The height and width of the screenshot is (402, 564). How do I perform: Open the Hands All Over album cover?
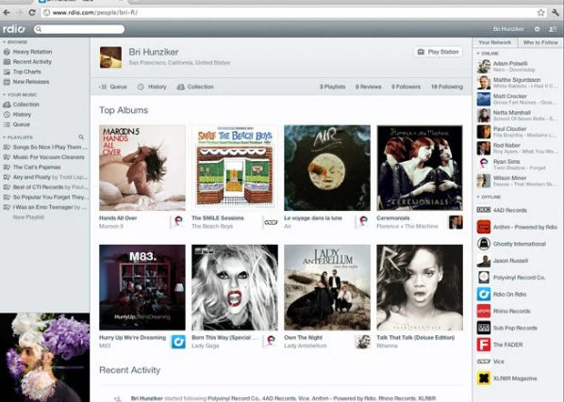tap(142, 168)
